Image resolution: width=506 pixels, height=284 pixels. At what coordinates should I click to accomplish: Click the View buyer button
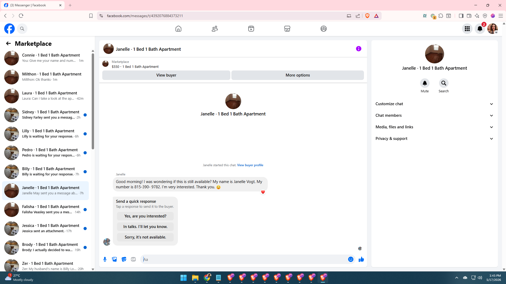coord(166,75)
